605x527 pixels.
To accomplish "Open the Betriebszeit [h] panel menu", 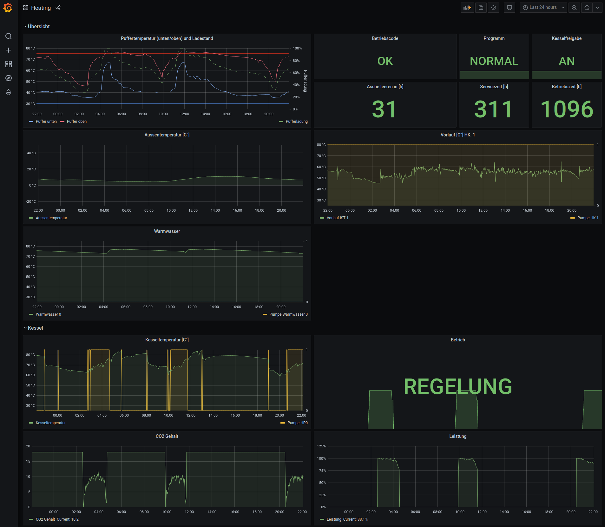I will [567, 87].
